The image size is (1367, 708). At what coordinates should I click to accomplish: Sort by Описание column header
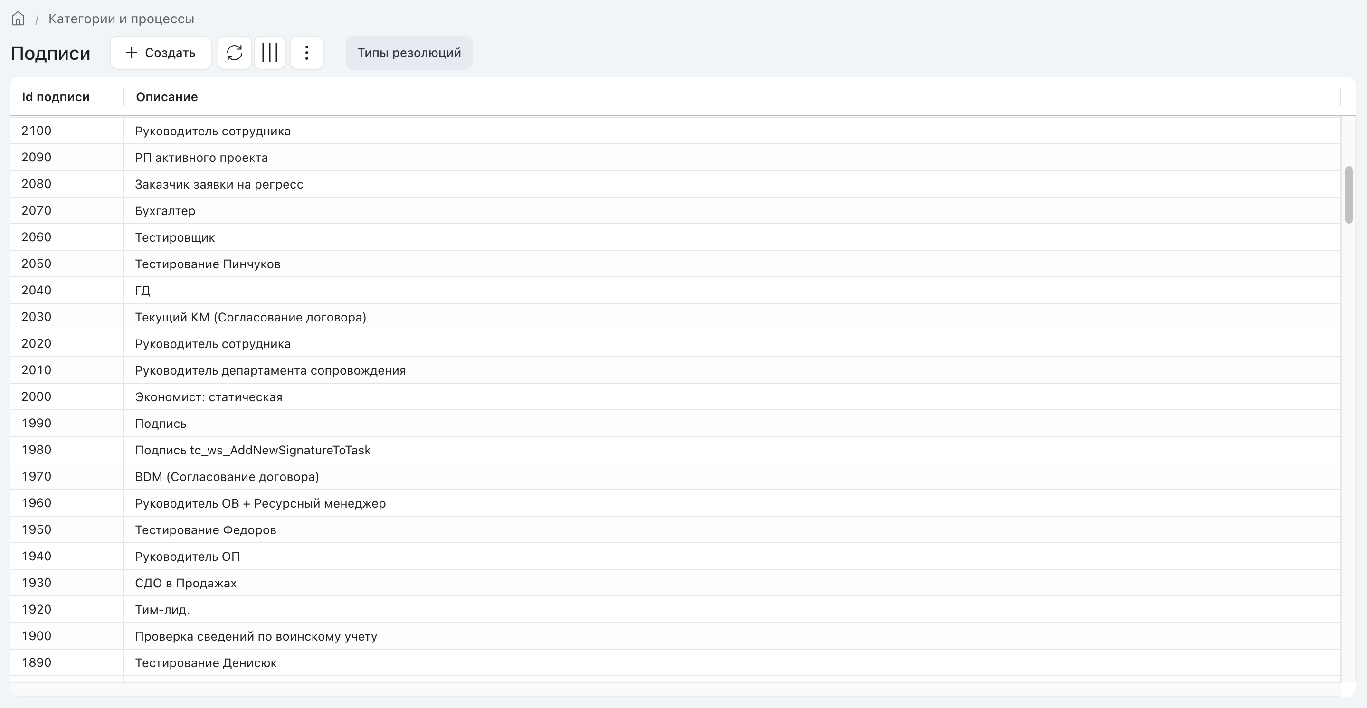coord(167,96)
